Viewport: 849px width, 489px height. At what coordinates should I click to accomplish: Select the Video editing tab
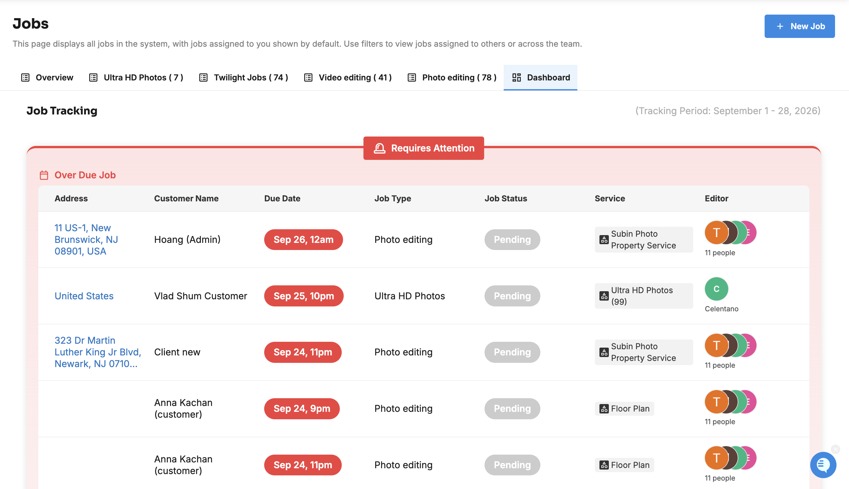(x=348, y=78)
